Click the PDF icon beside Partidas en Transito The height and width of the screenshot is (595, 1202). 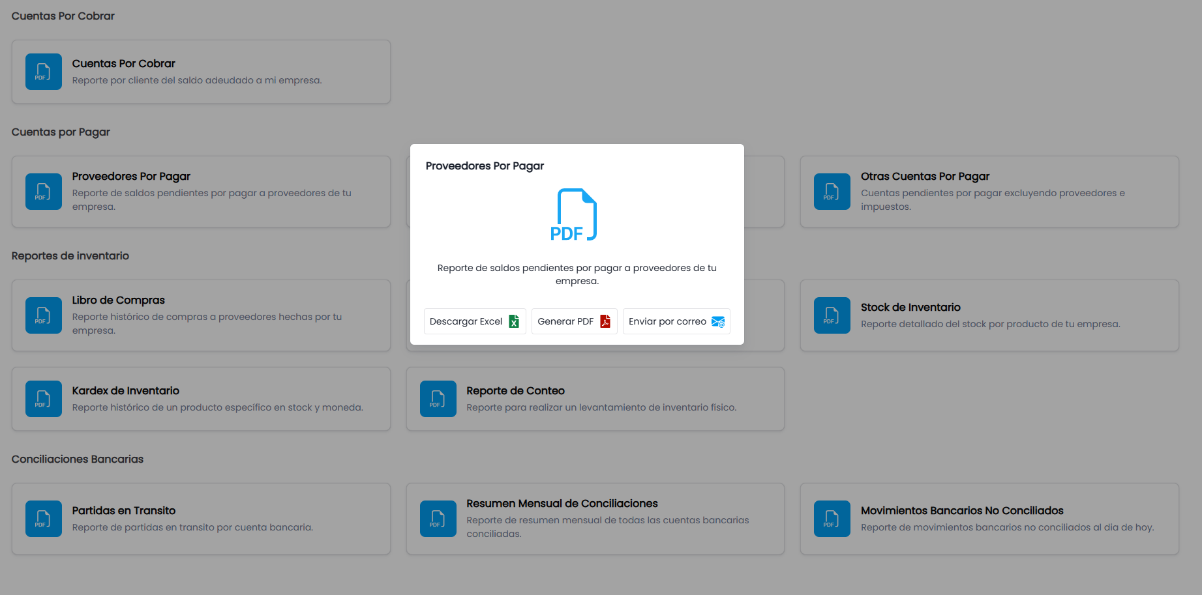[44, 519]
